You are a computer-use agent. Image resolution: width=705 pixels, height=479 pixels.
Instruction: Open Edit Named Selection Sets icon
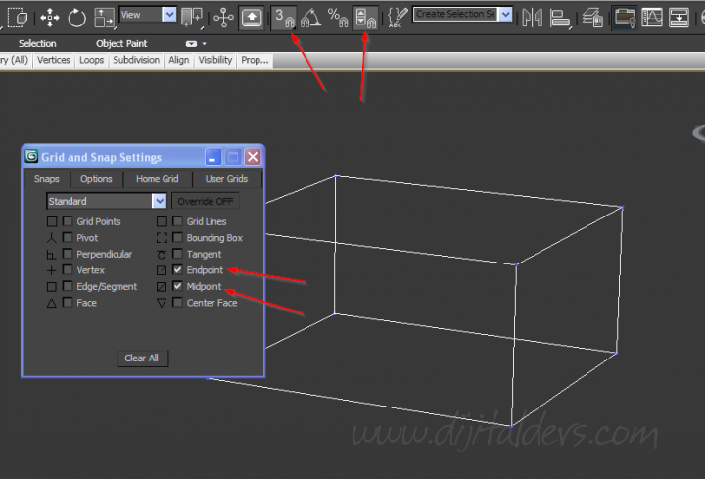tap(399, 17)
